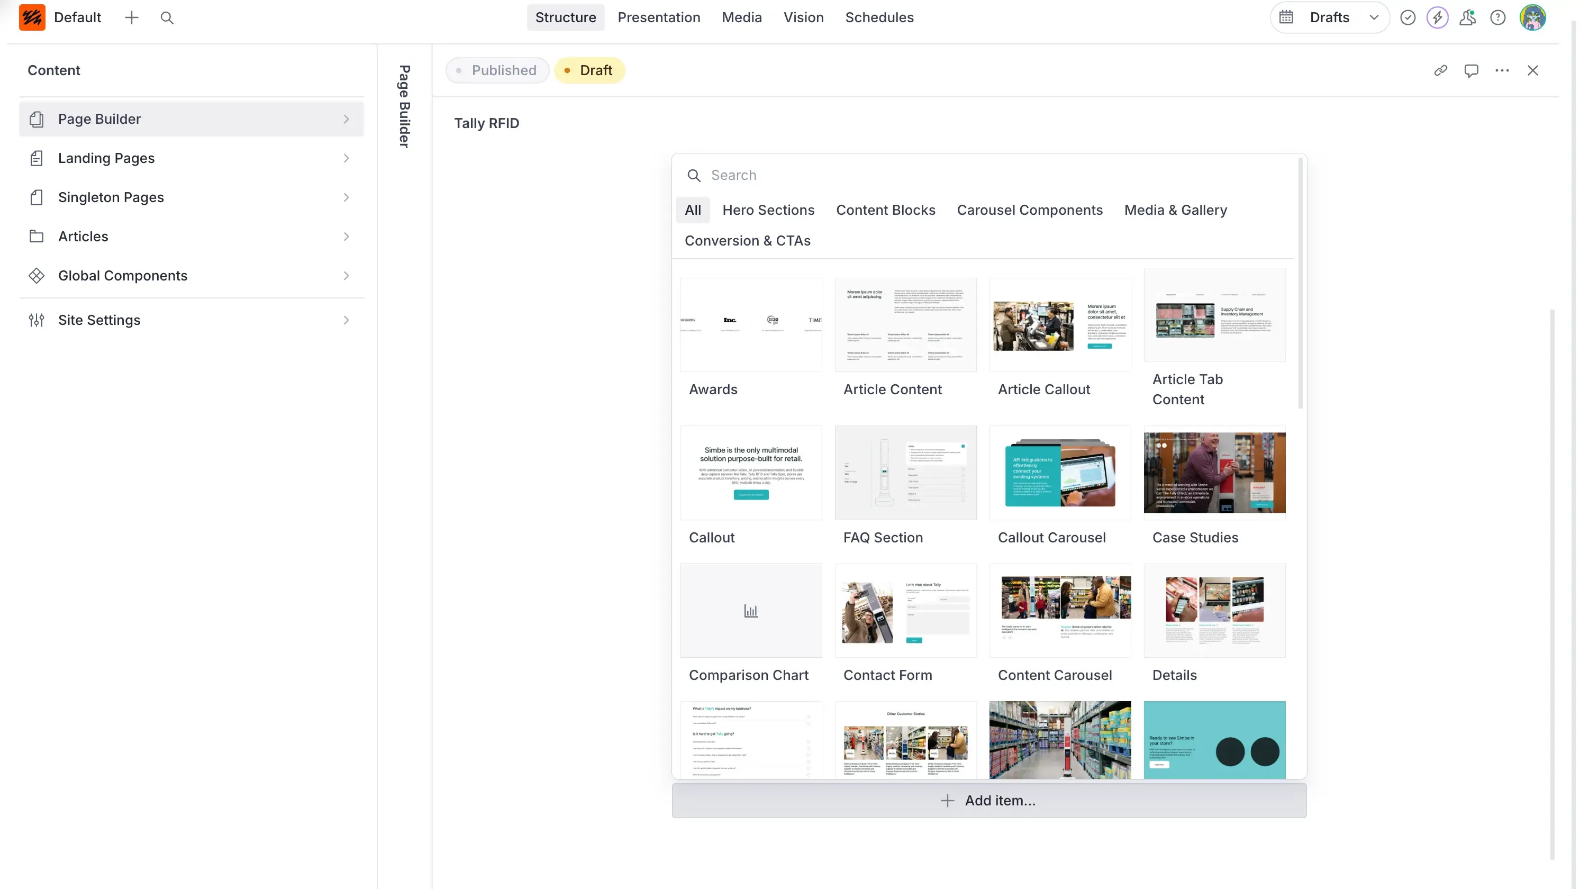1580x889 pixels.
Task: Switch to the Presentation tab
Action: (x=658, y=17)
